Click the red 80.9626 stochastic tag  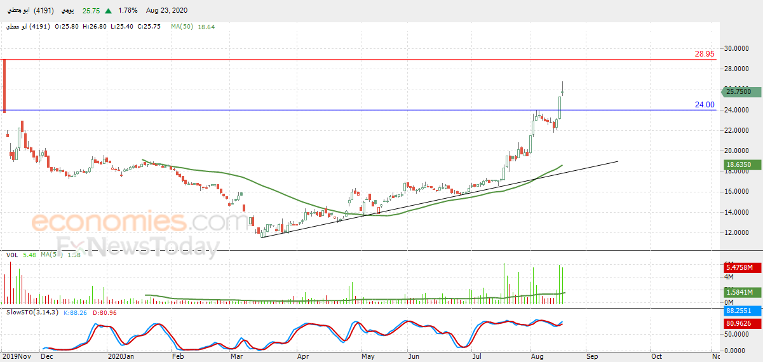742,323
